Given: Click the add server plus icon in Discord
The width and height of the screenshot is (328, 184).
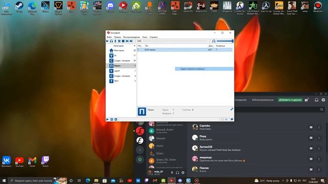Looking at the screenshot, I should [140, 150].
